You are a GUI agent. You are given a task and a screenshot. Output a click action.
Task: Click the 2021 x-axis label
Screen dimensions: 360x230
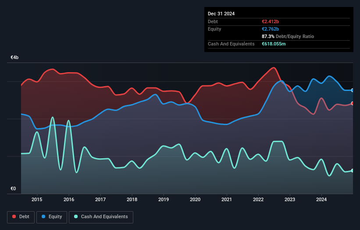[227, 199]
